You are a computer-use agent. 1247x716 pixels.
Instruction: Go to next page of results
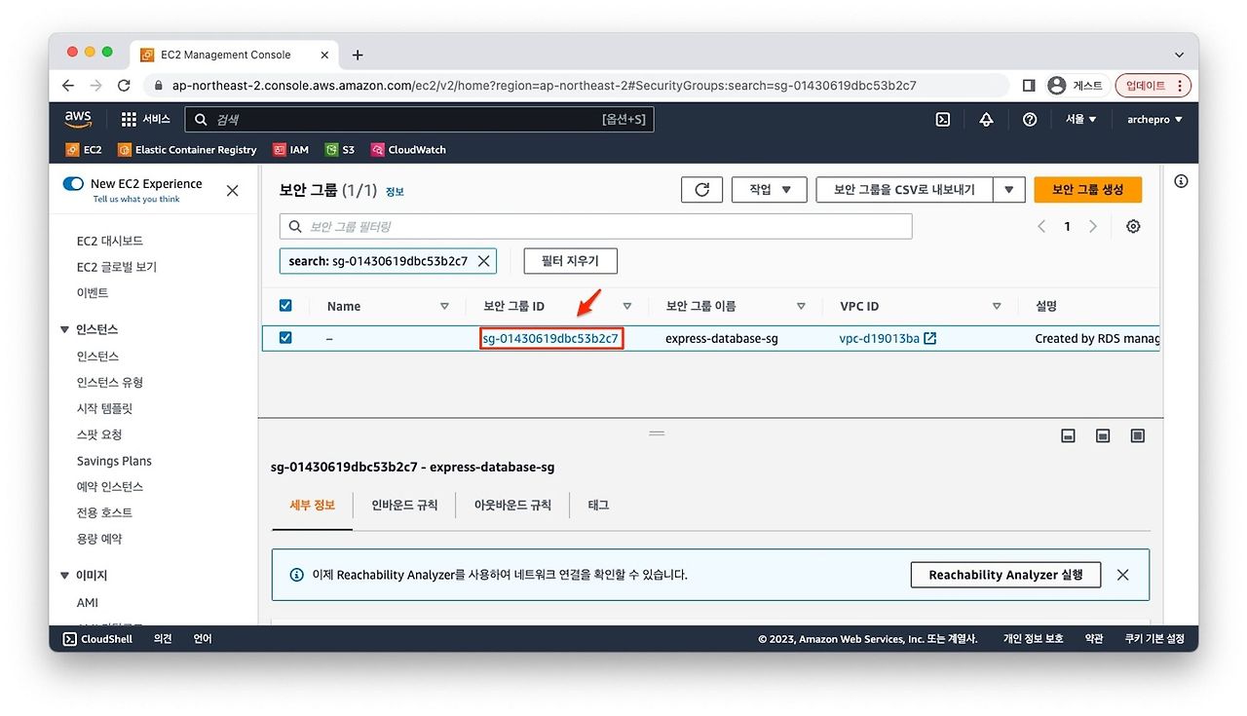(x=1092, y=226)
